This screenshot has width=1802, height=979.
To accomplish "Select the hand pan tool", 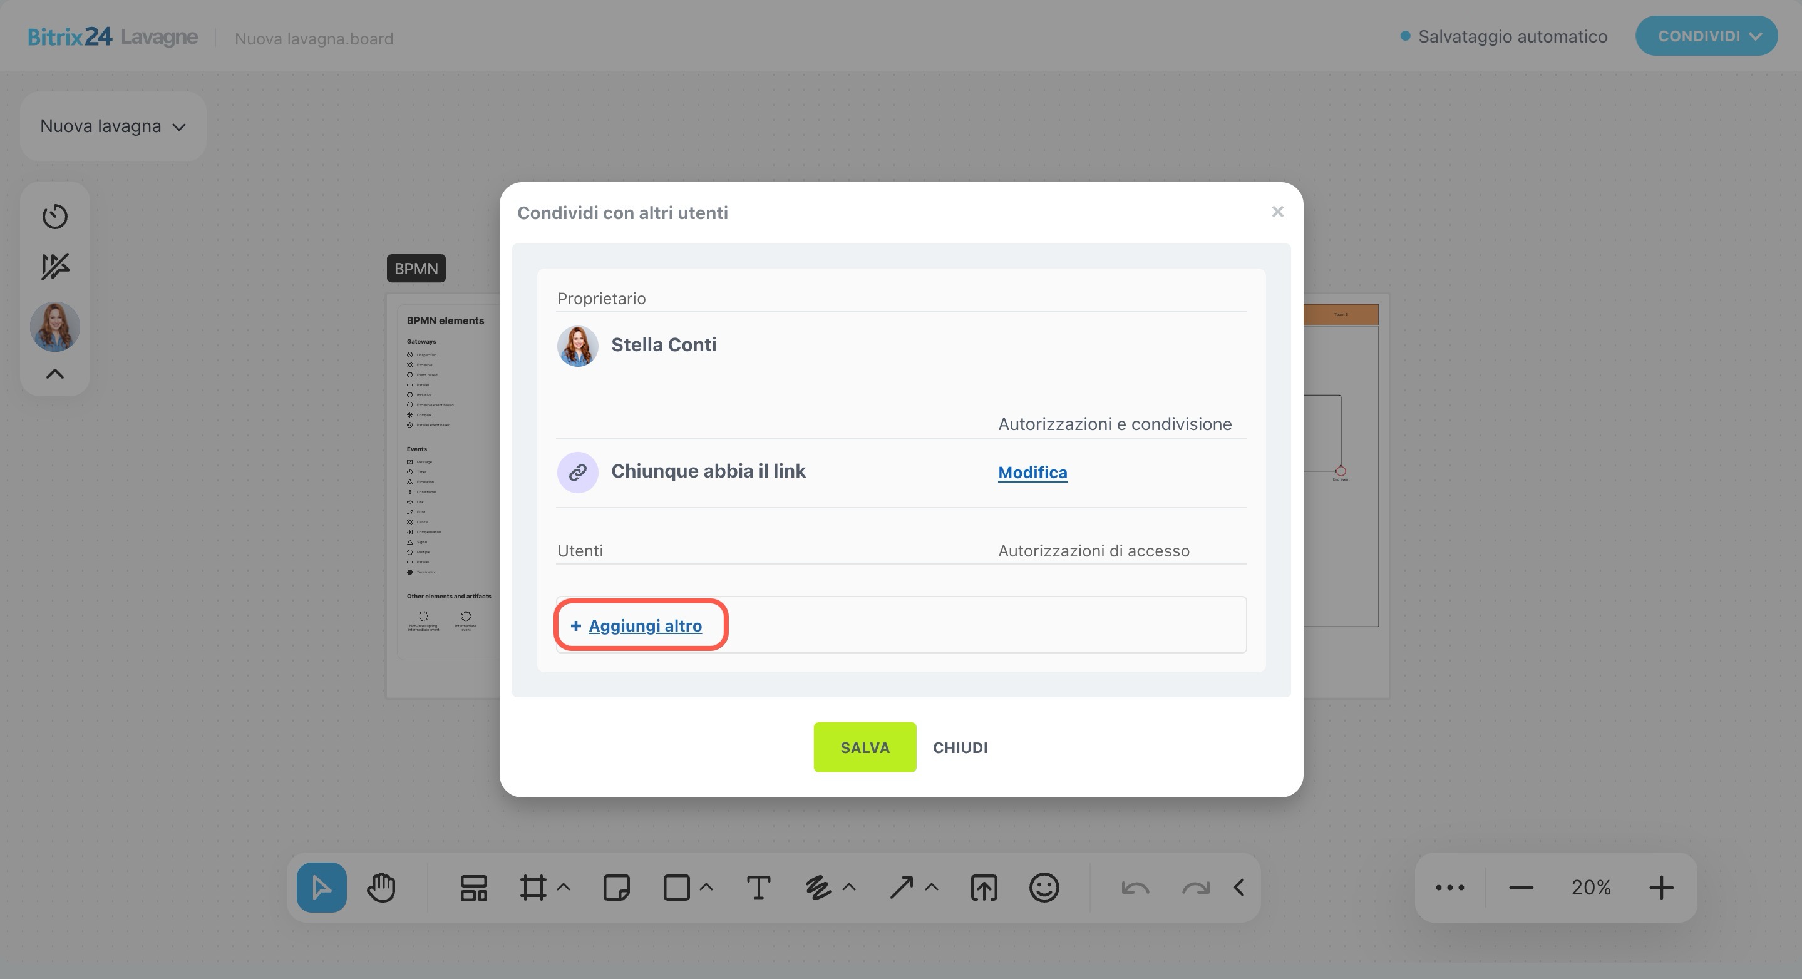I will tap(381, 888).
